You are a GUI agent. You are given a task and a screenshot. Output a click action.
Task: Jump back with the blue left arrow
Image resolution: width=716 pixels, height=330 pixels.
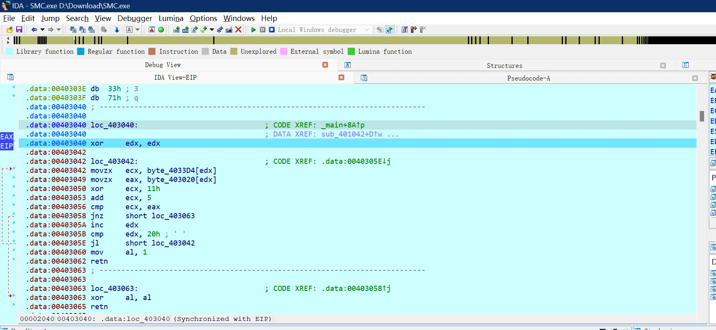click(34, 30)
